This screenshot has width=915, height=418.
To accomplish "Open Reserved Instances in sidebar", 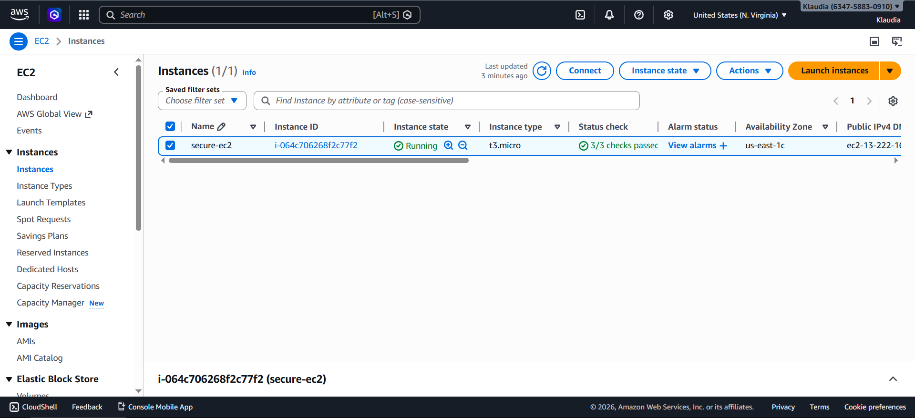I will [52, 253].
